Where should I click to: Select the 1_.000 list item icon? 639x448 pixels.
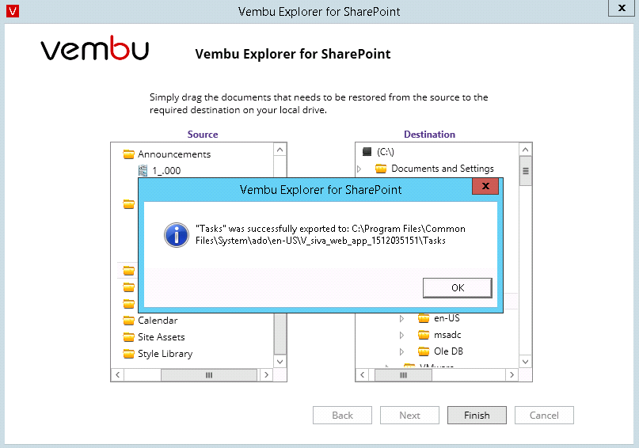pyautogui.click(x=143, y=171)
